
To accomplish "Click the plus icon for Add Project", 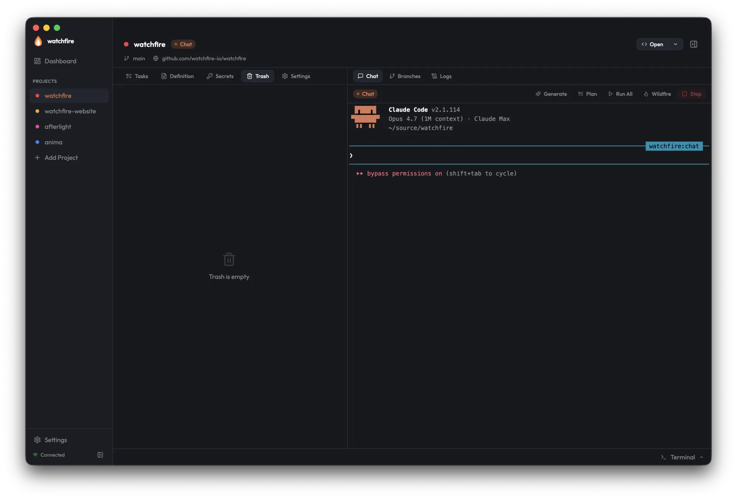I will [x=37, y=158].
